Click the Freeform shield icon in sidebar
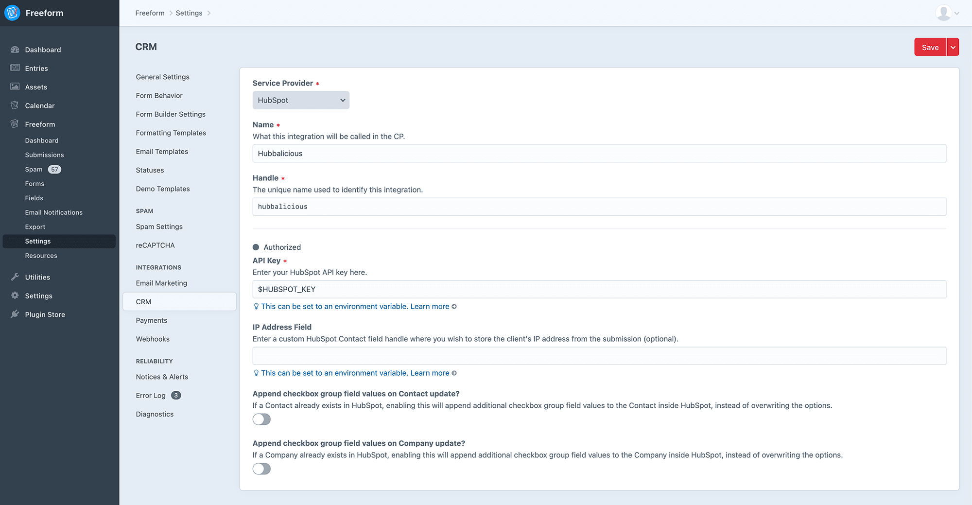Viewport: 972px width, 505px height. 14,124
